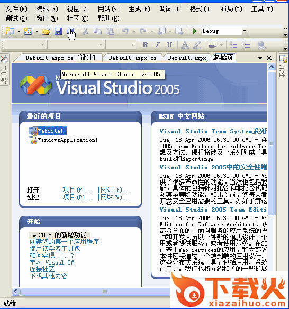Open the 编辑(E) menu

tap(47, 9)
